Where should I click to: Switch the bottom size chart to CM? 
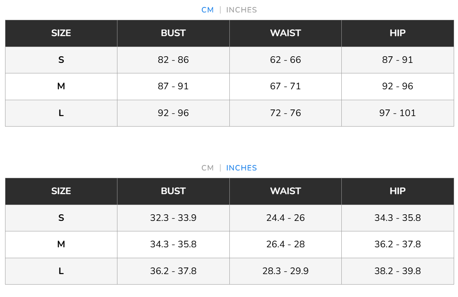click(208, 168)
